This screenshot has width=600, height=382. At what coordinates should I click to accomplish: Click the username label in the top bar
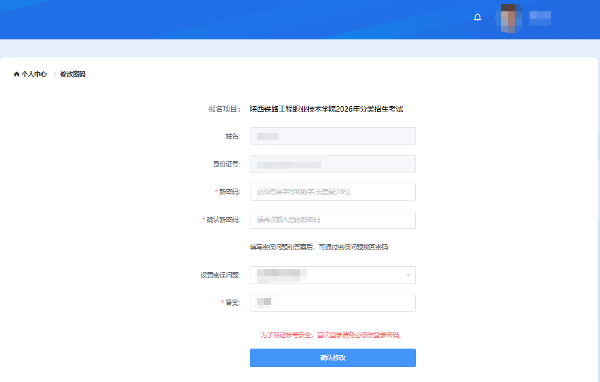click(540, 18)
